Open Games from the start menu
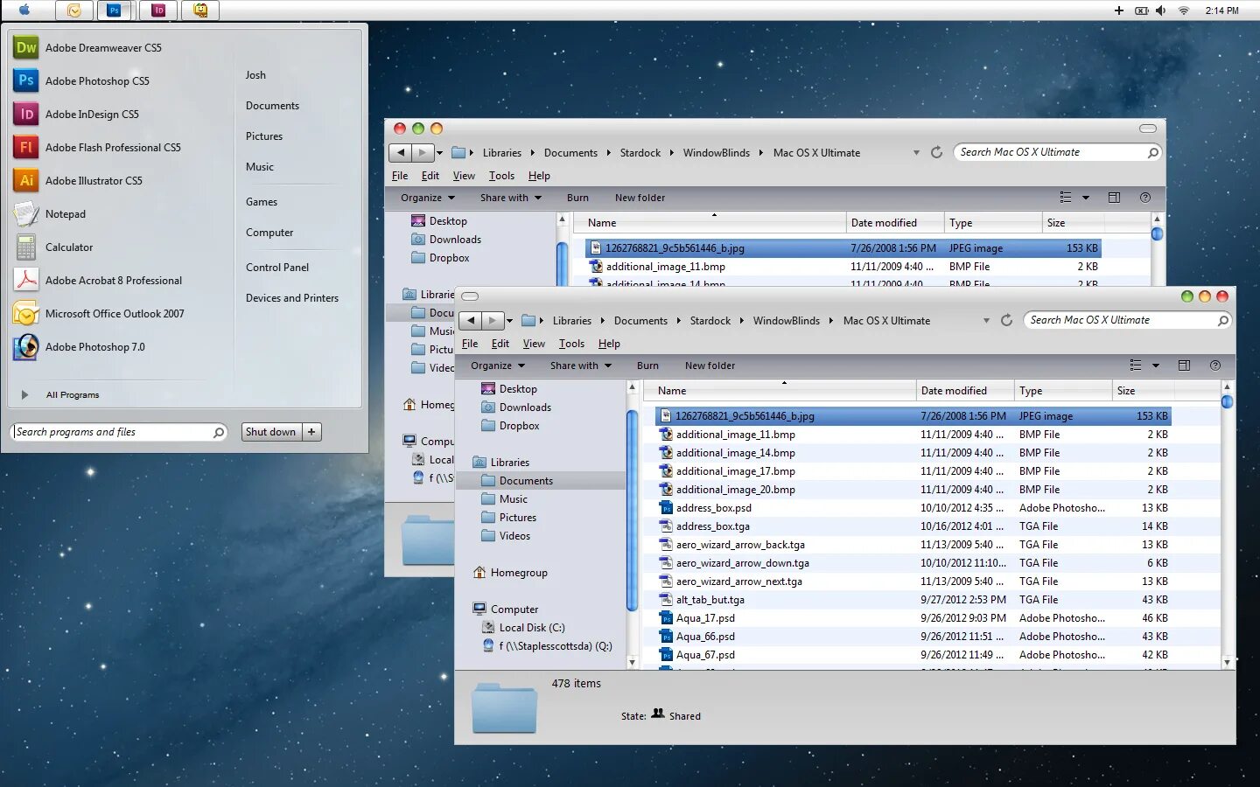Viewport: 1260px width, 787px height. pyautogui.click(x=262, y=202)
